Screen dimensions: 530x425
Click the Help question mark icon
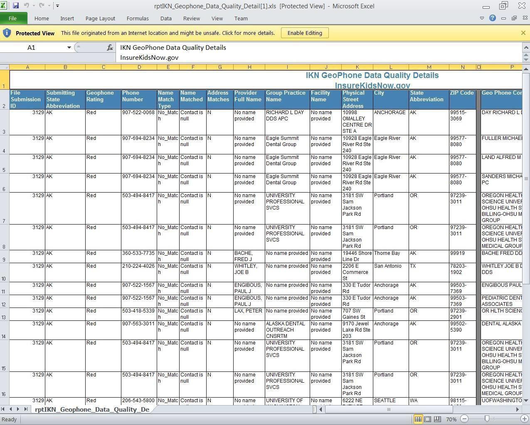point(493,18)
